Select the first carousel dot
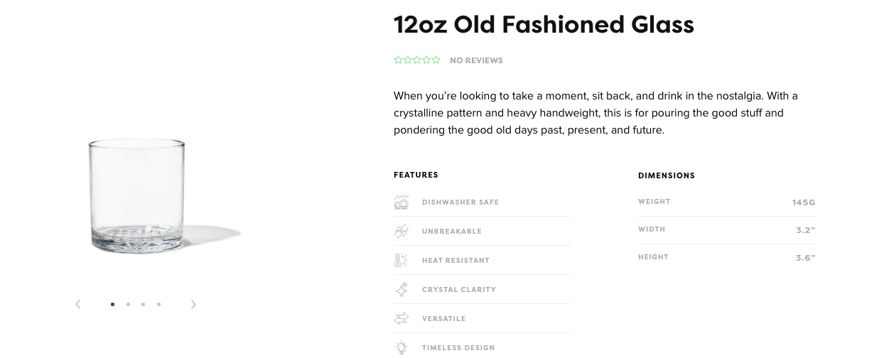884x358 pixels. point(112,304)
